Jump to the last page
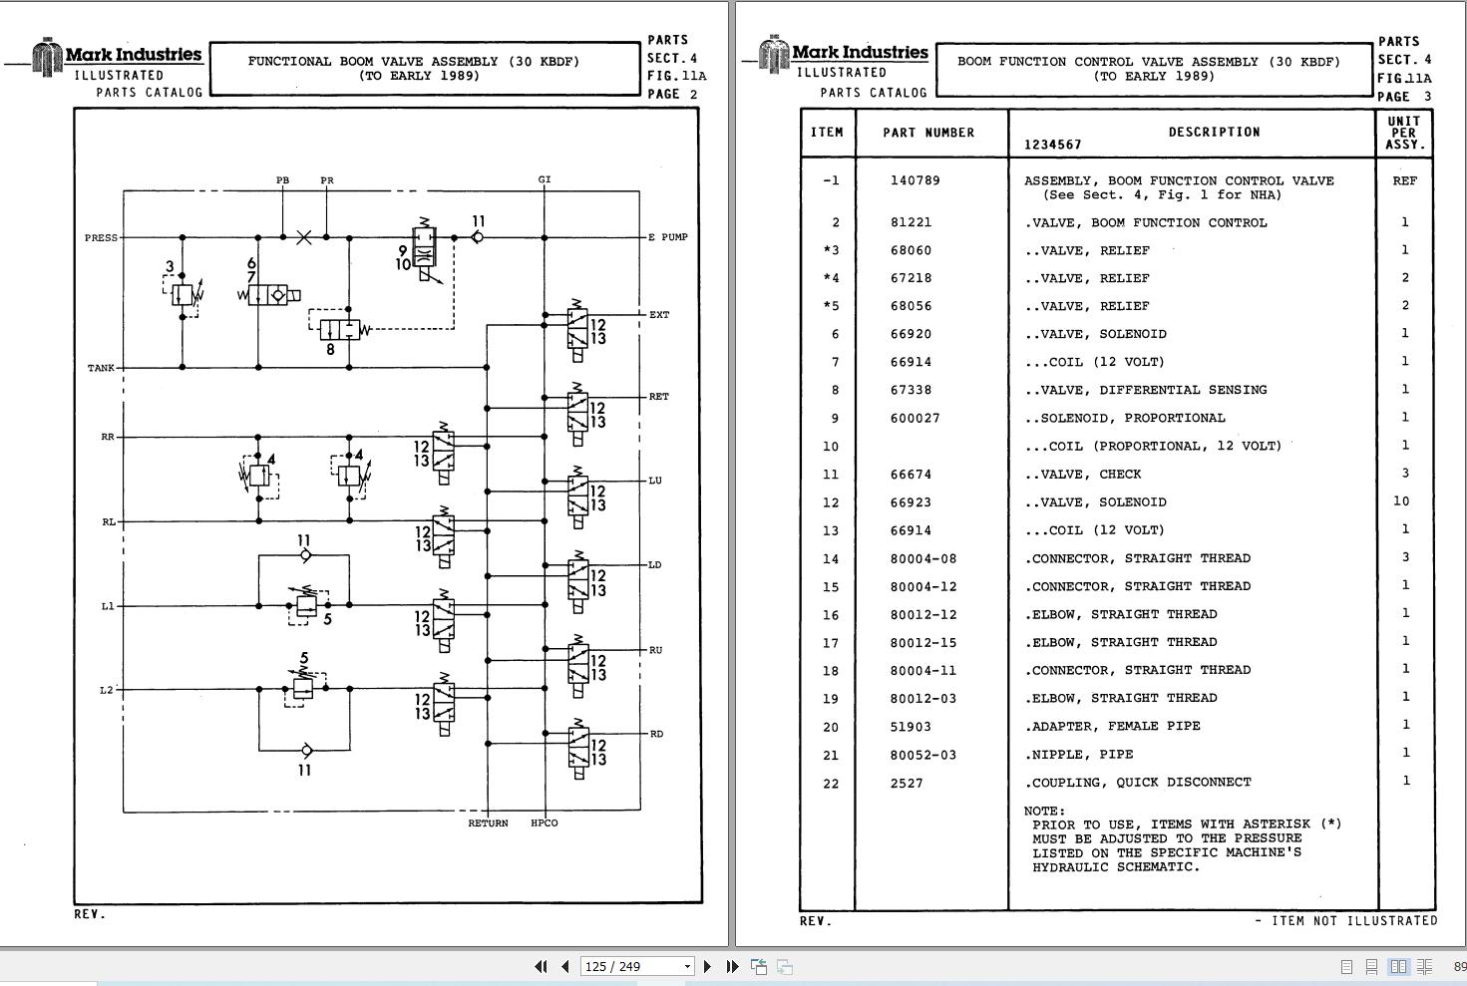 click(x=732, y=966)
